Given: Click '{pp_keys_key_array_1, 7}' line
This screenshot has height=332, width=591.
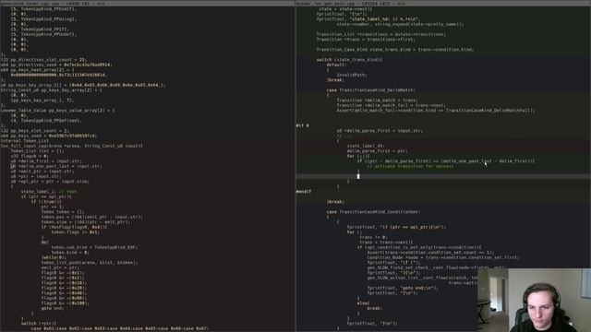Looking at the screenshot, I should coord(42,101).
